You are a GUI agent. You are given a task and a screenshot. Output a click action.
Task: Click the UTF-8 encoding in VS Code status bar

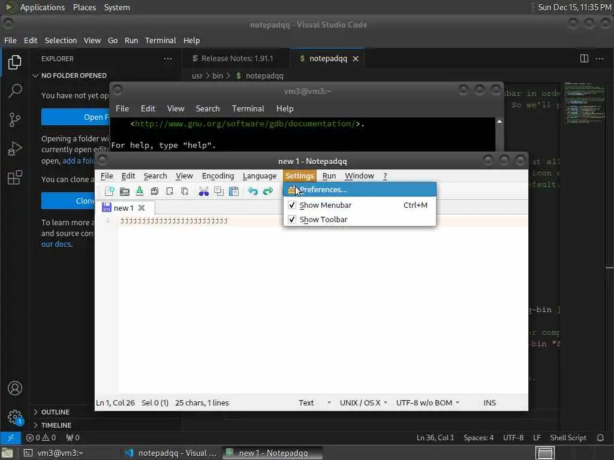513,438
